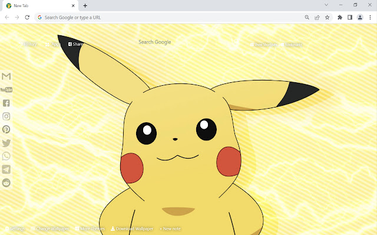Go forward using the browser forward arrow
Image resolution: width=377 pixels, height=235 pixels.
click(17, 17)
